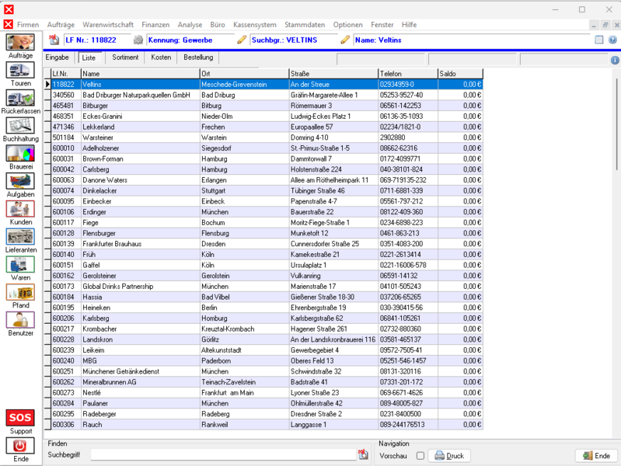Click the Druck print button
621x466 pixels.
449,456
